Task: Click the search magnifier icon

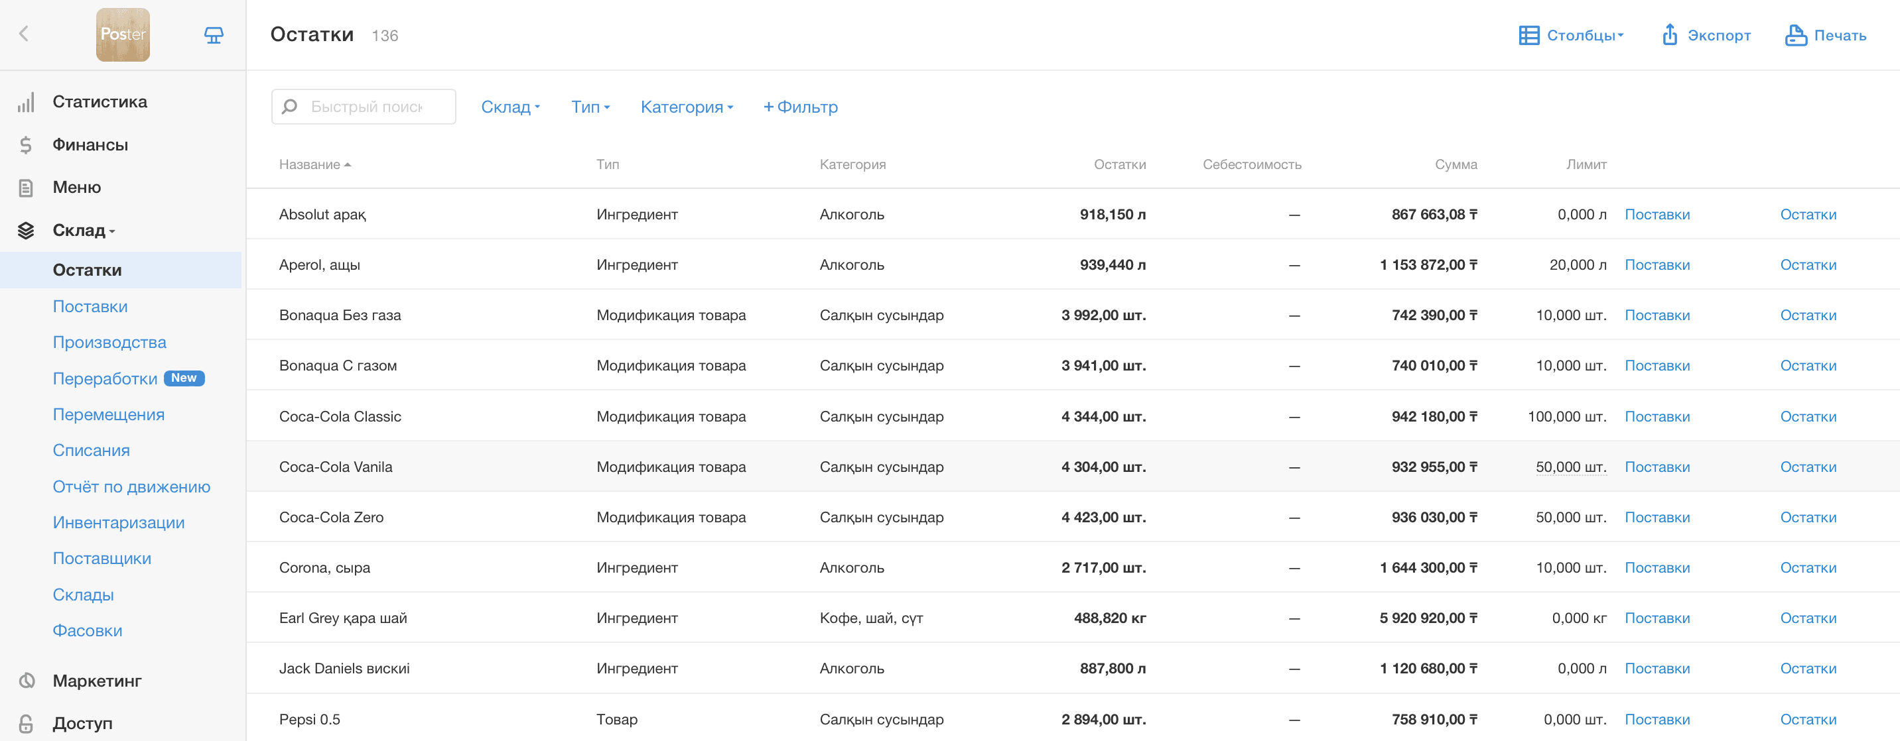Action: (290, 107)
